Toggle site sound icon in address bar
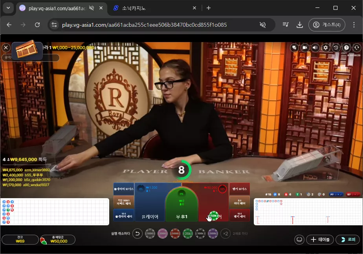The image size is (363, 254). (263, 25)
